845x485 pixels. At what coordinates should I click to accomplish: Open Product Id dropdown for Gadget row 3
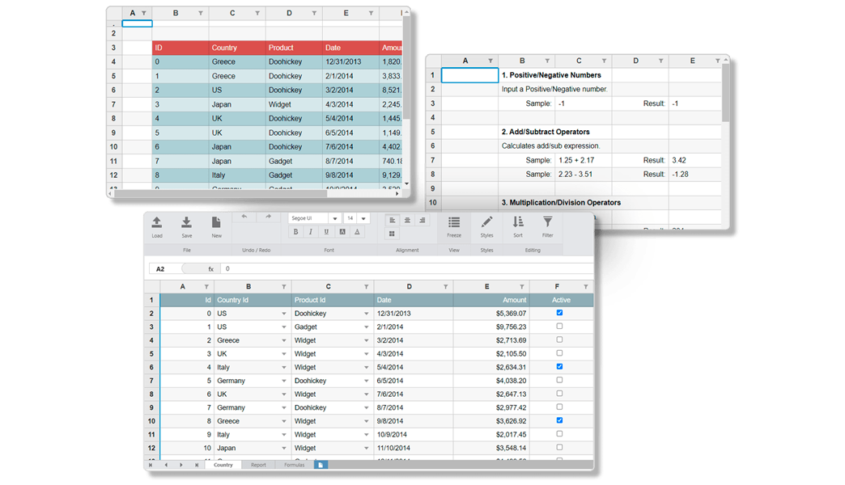point(367,327)
